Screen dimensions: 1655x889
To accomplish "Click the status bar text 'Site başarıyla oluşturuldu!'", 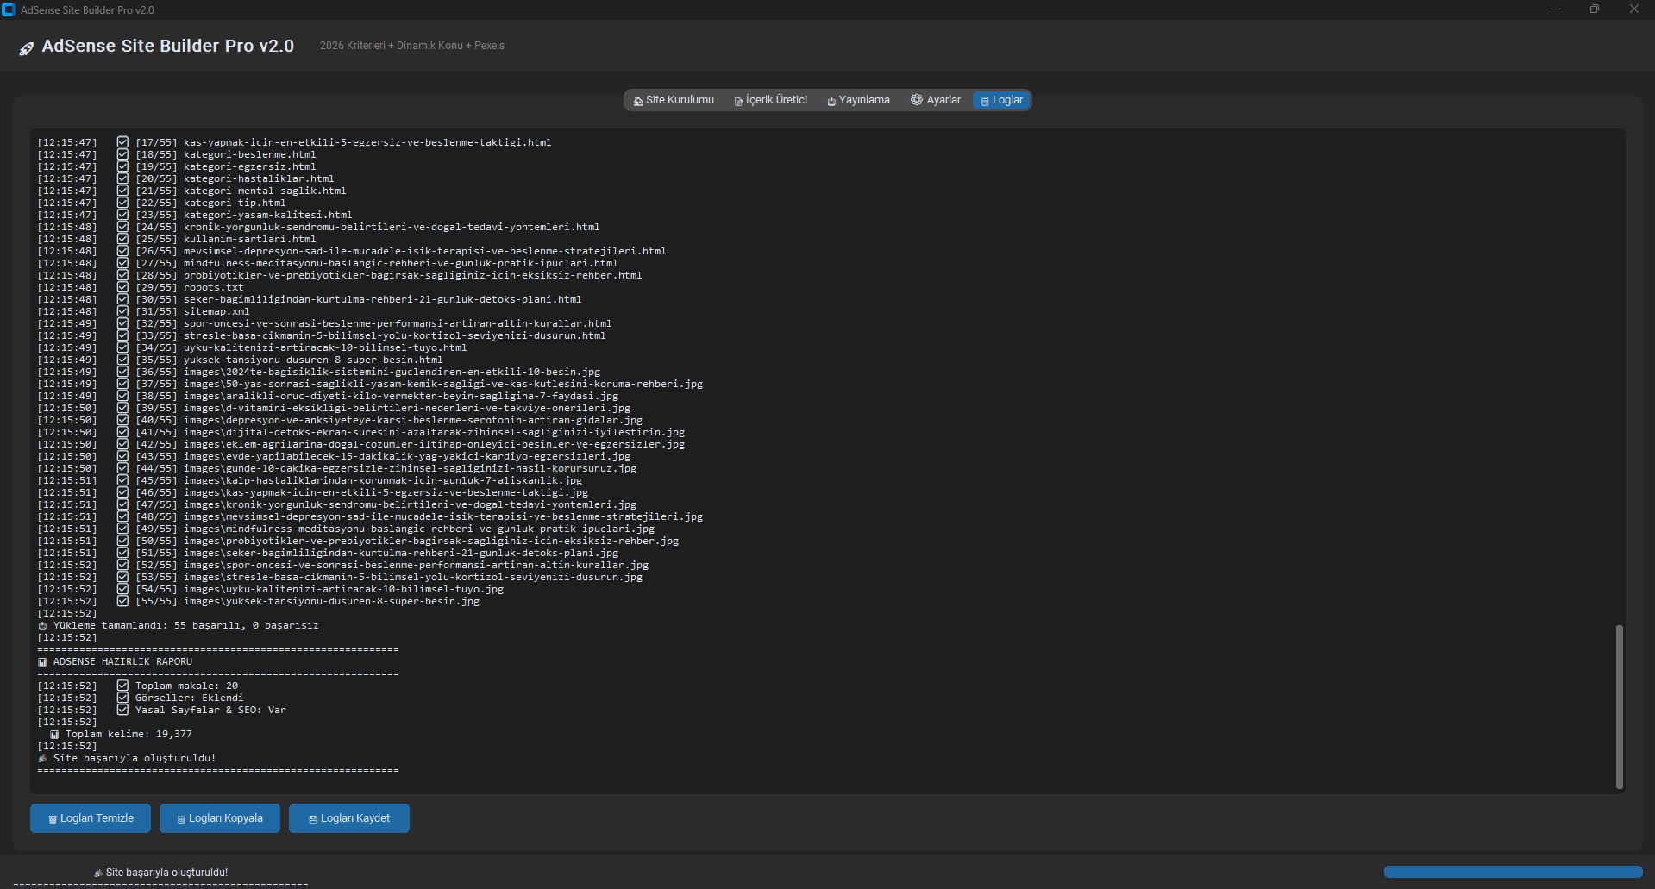I will point(166,873).
